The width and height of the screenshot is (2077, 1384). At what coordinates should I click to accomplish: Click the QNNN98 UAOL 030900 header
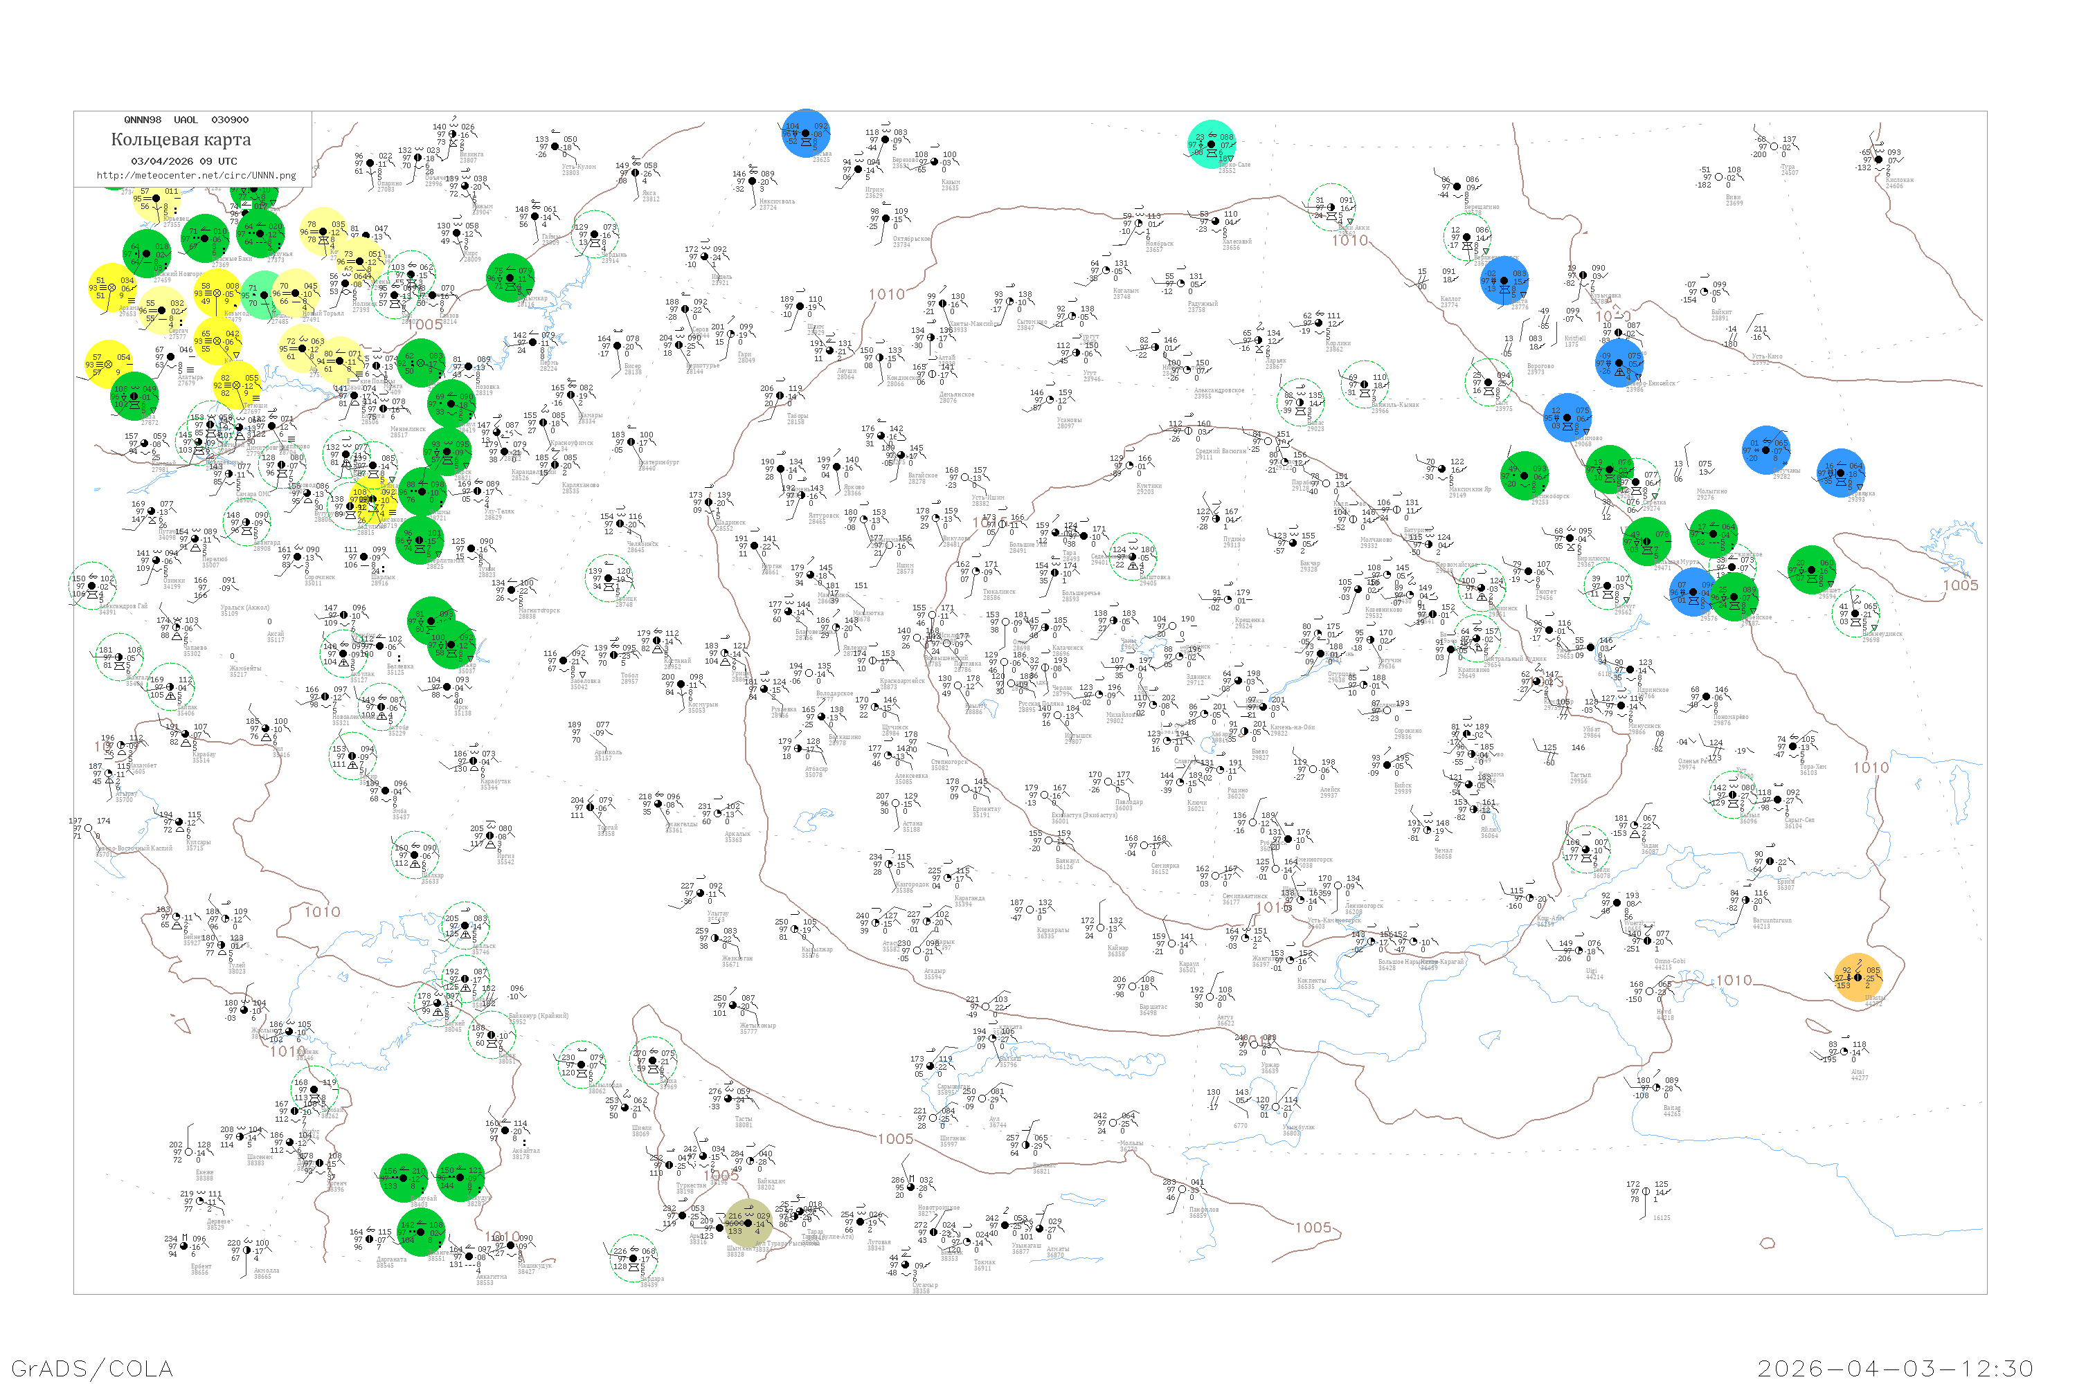pyautogui.click(x=186, y=119)
